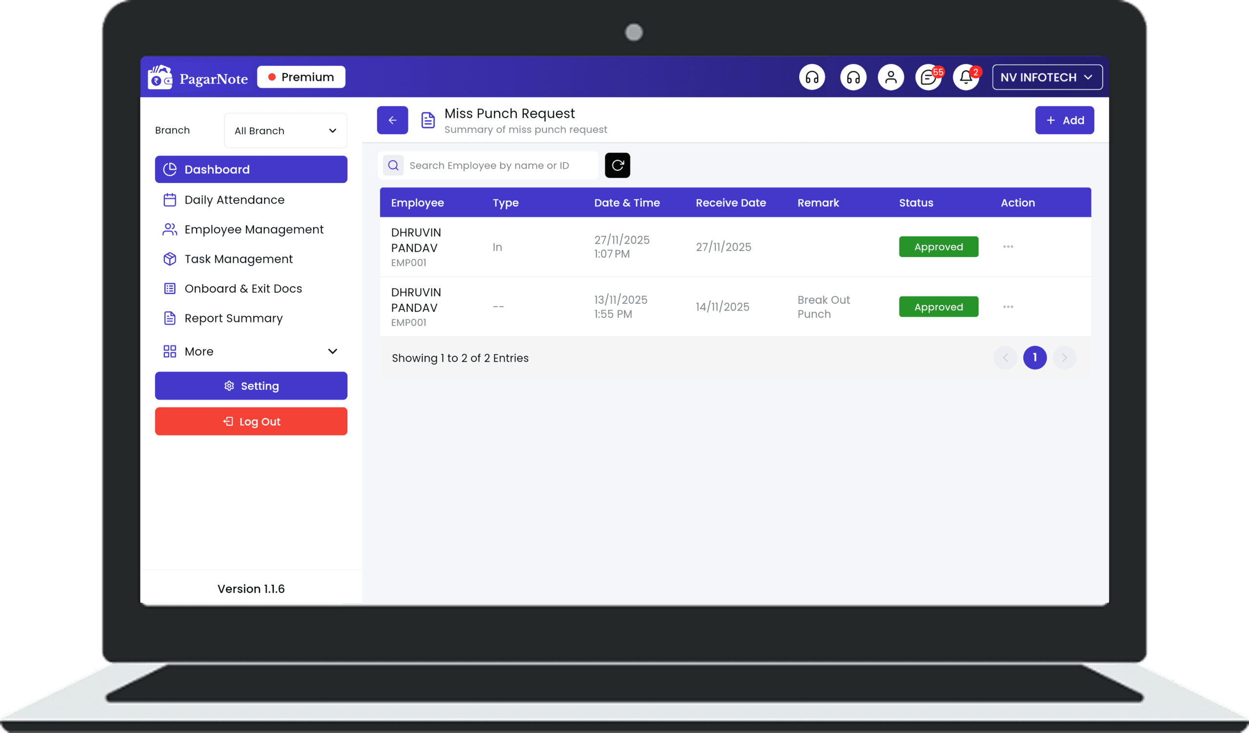This screenshot has width=1249, height=733.
Task: Click the search magnifier icon
Action: click(x=393, y=165)
